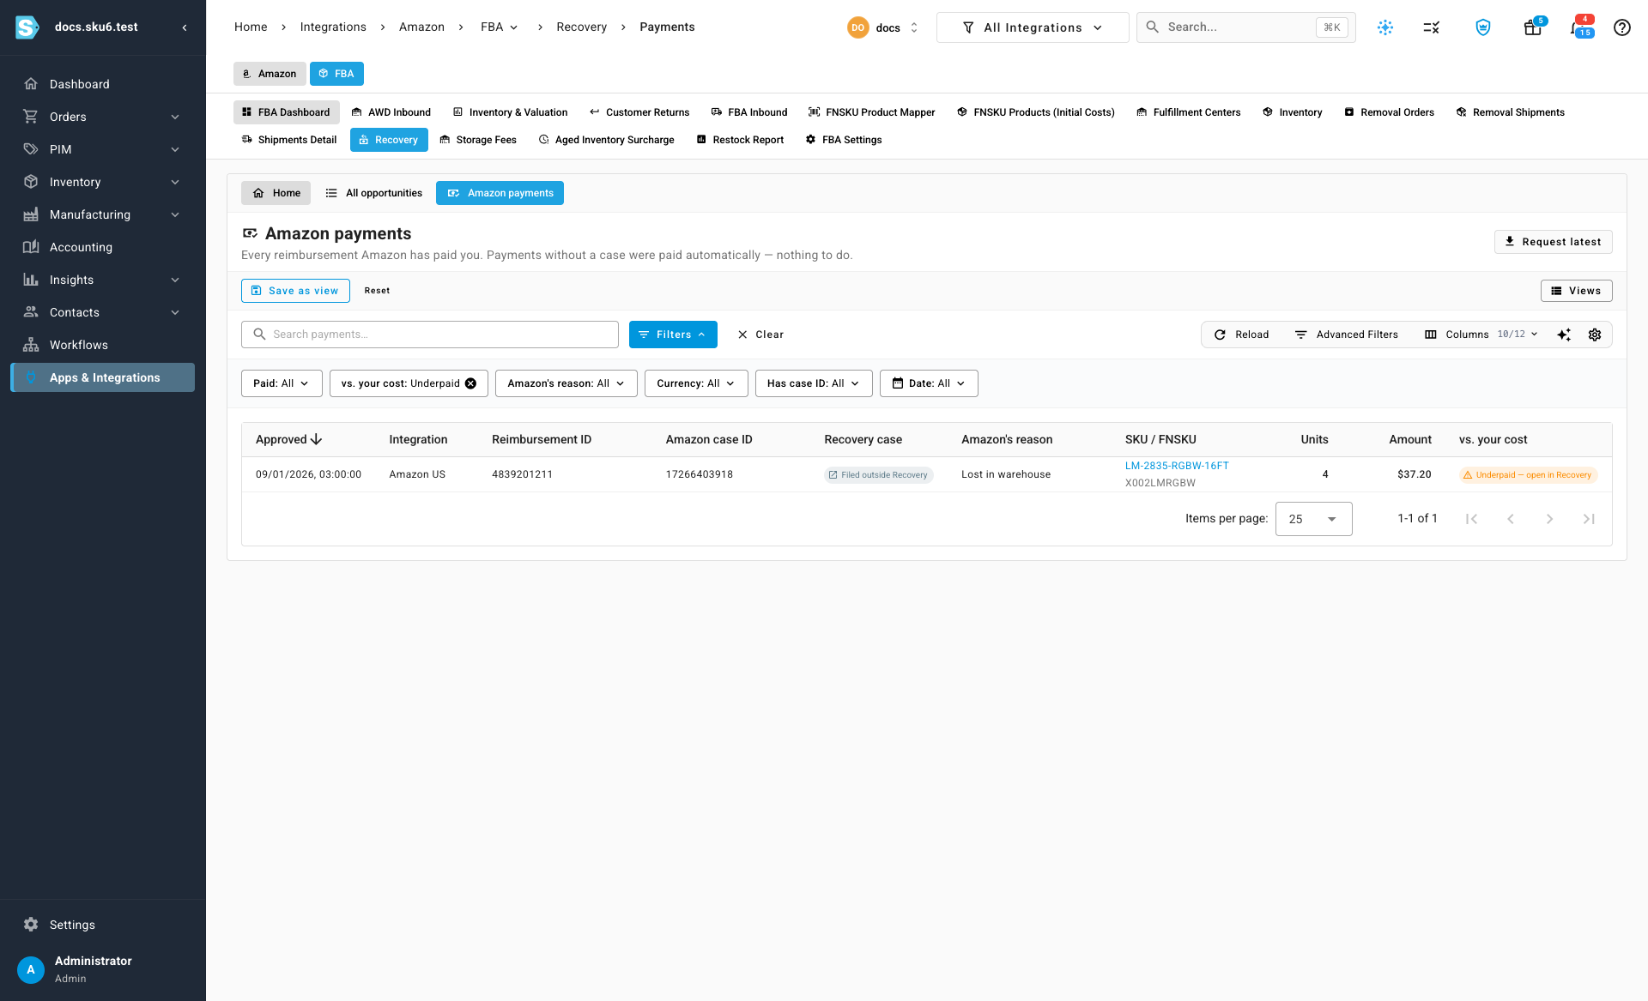Click the Search payments input field
Image resolution: width=1648 pixels, height=1001 pixels.
pyautogui.click(x=430, y=335)
